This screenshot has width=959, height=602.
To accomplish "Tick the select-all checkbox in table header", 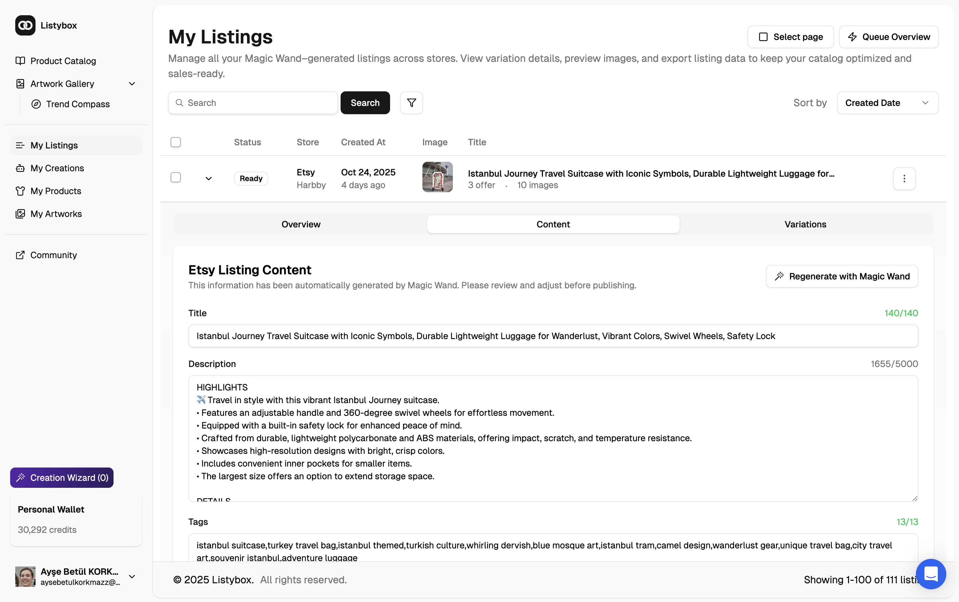I will pyautogui.click(x=176, y=142).
